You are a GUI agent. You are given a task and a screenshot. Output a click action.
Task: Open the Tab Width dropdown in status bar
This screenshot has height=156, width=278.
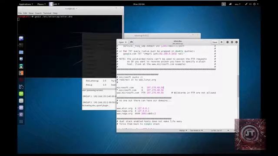pos(196,130)
